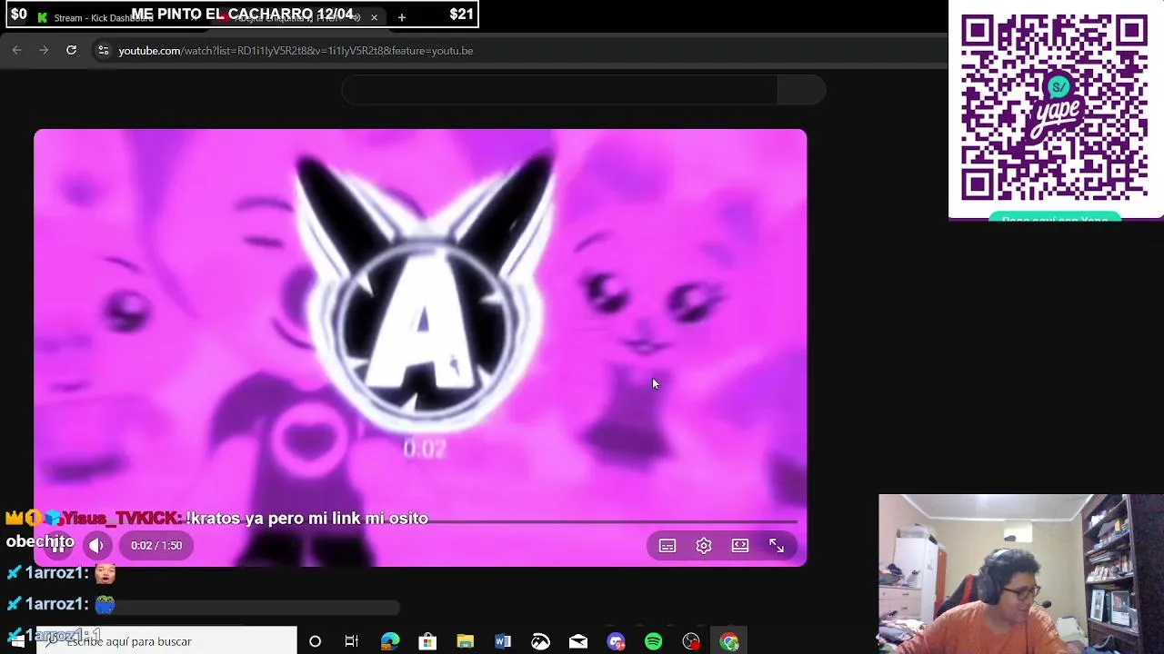
Task: Open a new browser tab
Action: (401, 17)
